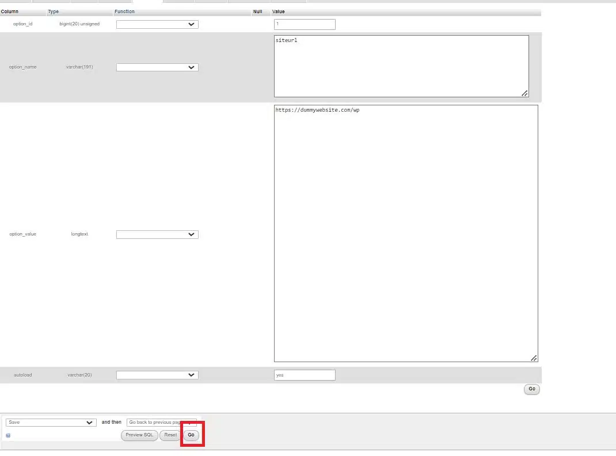
Task: Click the option_id value field
Action: [x=305, y=24]
